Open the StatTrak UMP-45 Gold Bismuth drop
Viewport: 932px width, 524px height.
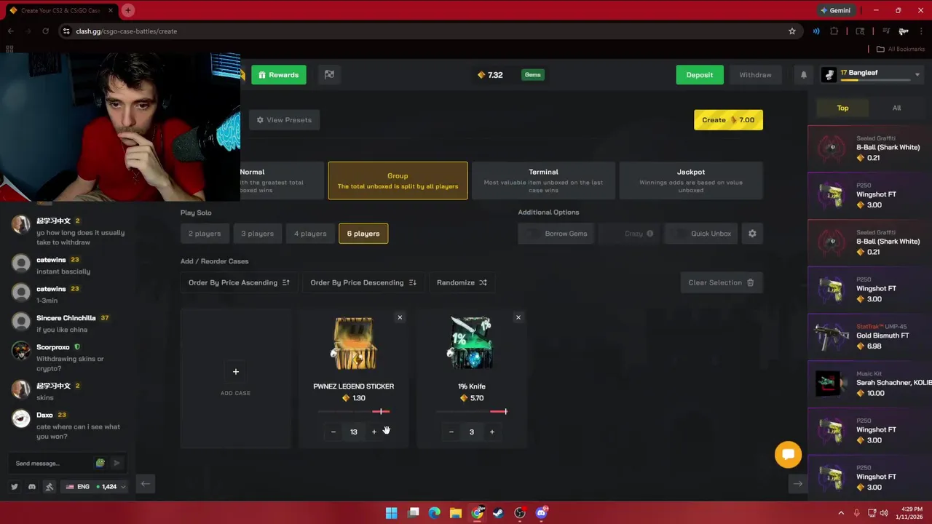click(x=869, y=336)
